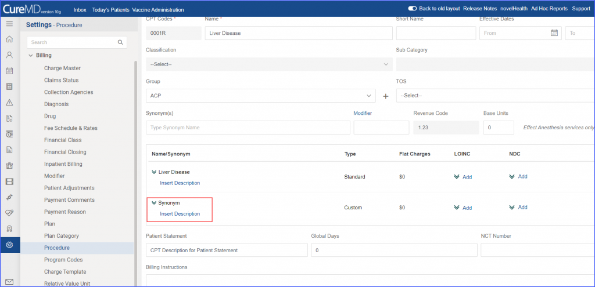This screenshot has width=595, height=287.
Task: Add LOINC for Liver Disease row
Action: coord(467,177)
